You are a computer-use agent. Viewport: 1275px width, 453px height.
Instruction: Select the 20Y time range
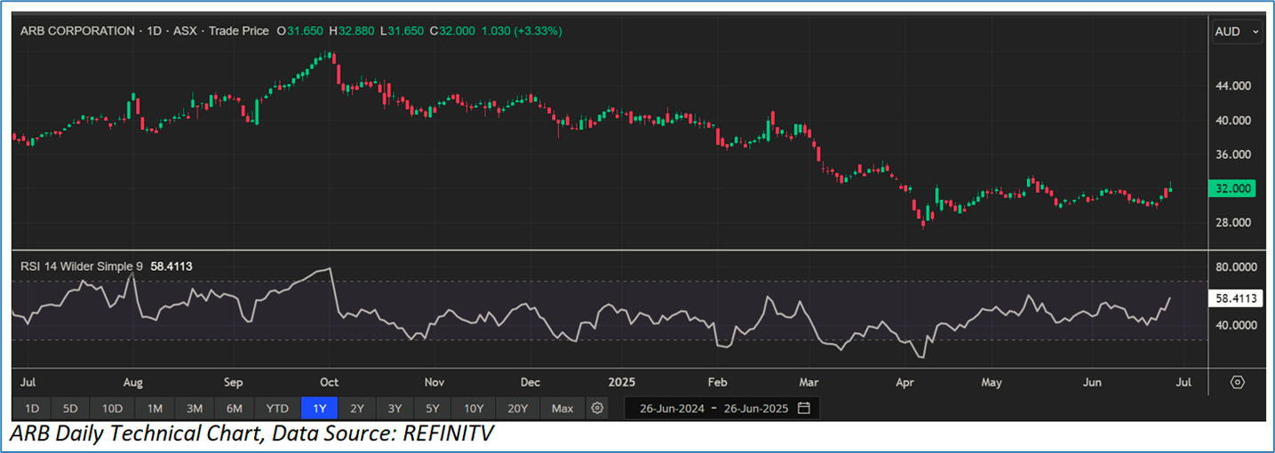[517, 409]
